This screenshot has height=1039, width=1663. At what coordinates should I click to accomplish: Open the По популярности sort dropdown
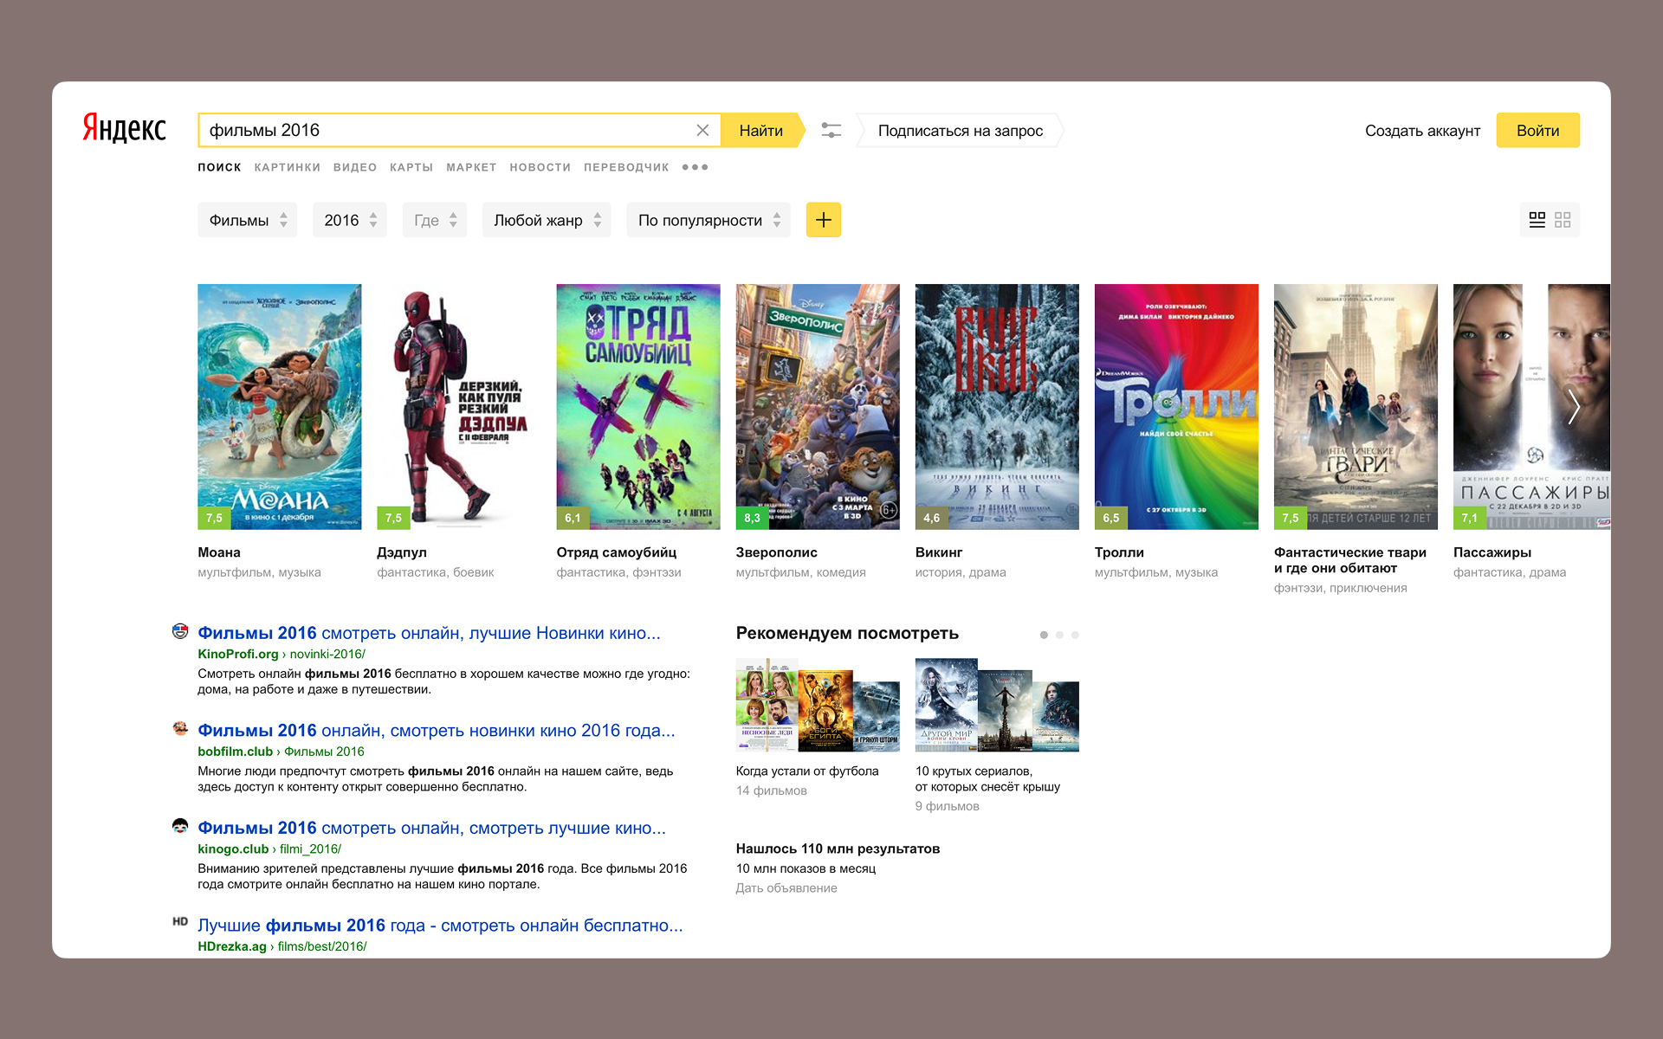[709, 220]
